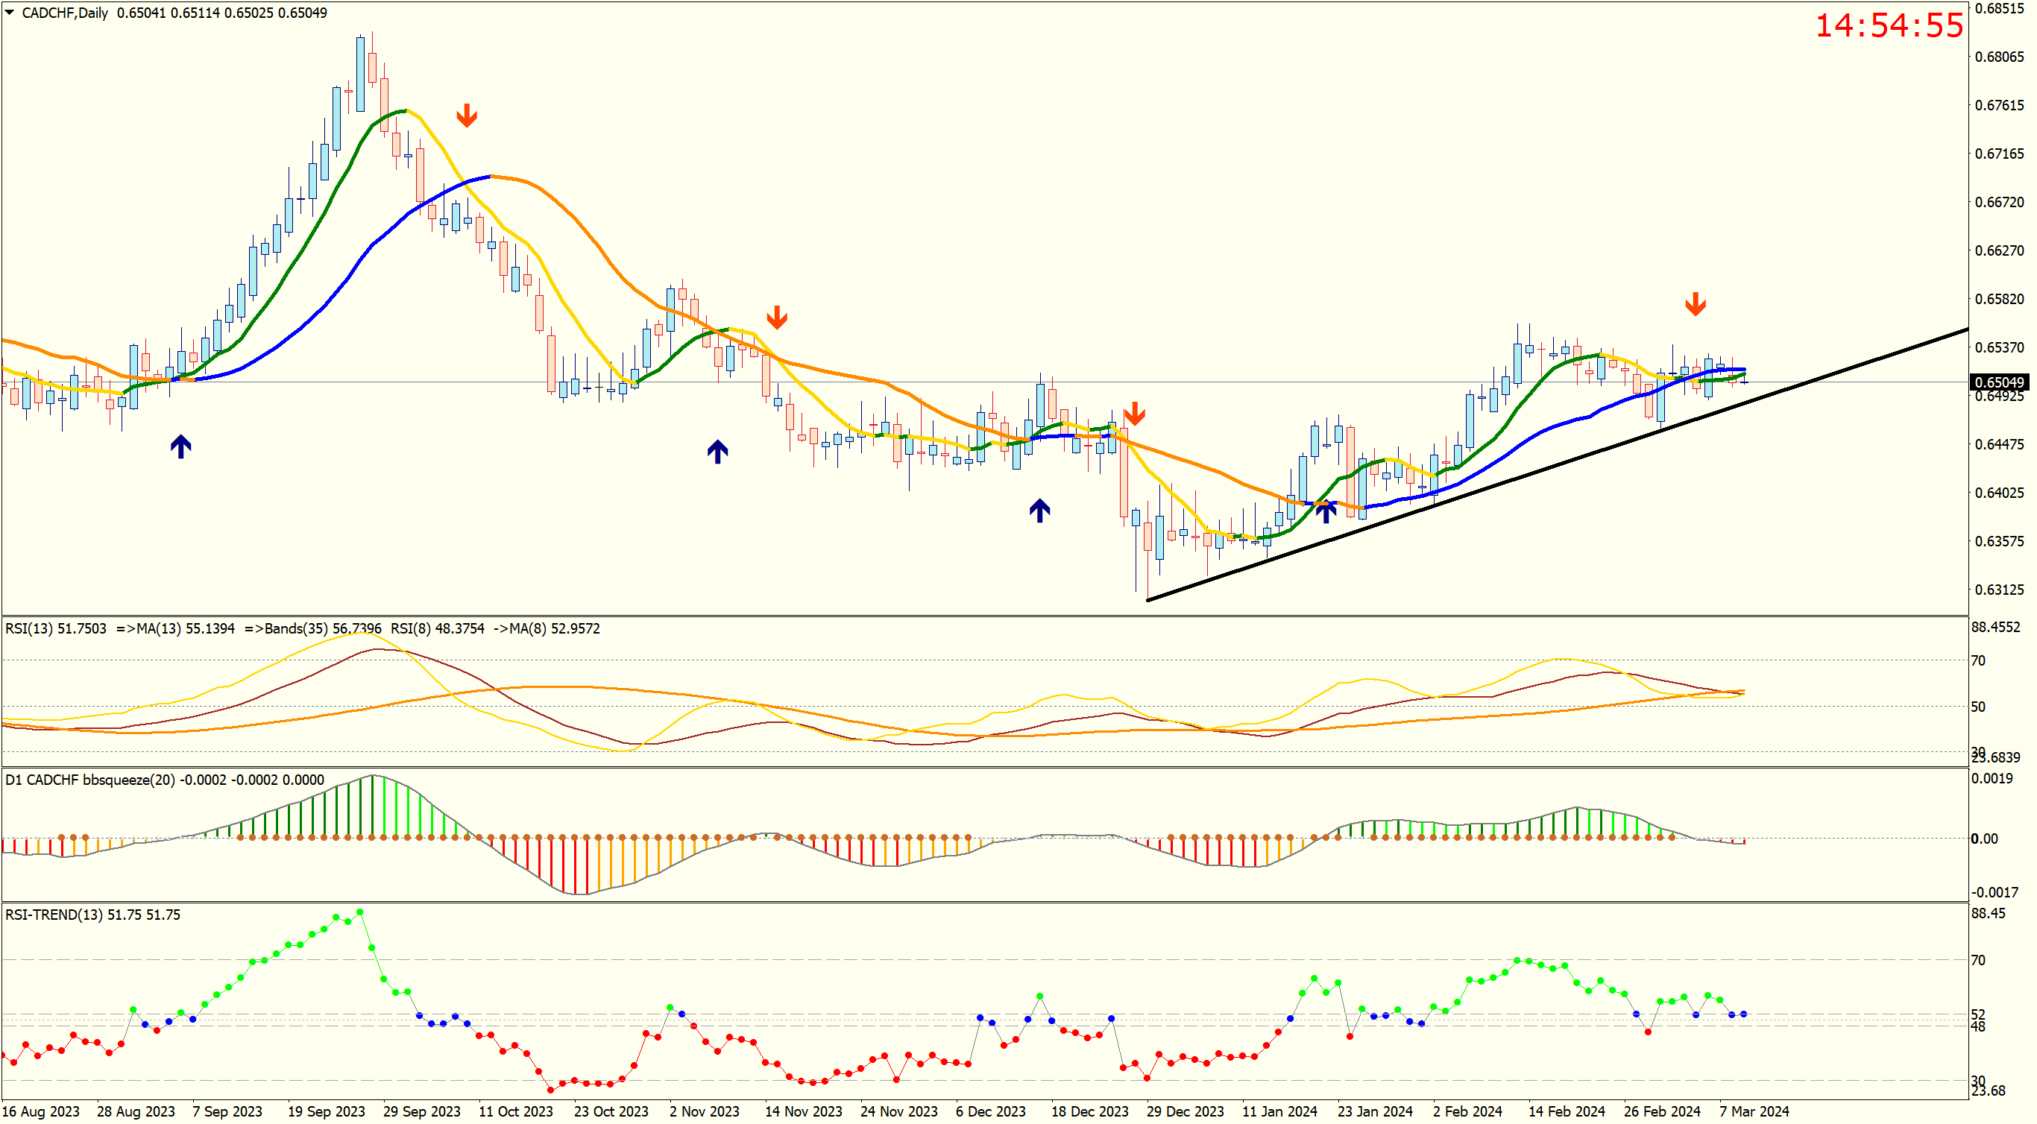Click the current price label 0.65049
Viewport: 2037px width, 1124px height.
click(x=1999, y=382)
